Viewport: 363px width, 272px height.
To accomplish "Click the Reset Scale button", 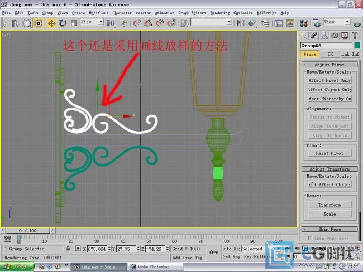I will tap(329, 214).
